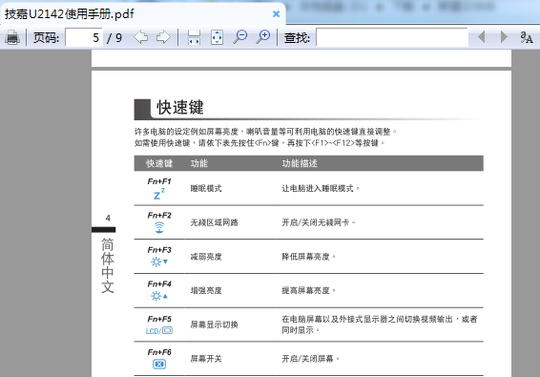Click the Fn+F1 sleep mode icon
Viewport: 540px width, 377px height.
(x=159, y=195)
